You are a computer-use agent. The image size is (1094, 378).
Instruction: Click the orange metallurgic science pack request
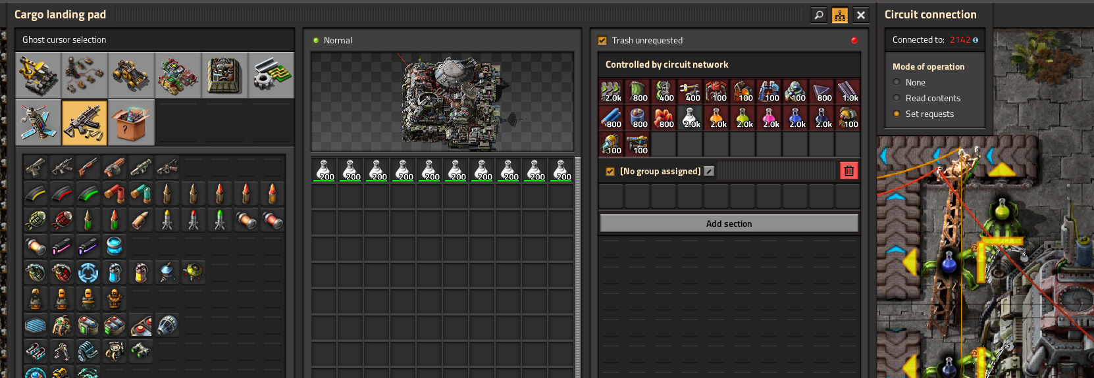[x=717, y=118]
